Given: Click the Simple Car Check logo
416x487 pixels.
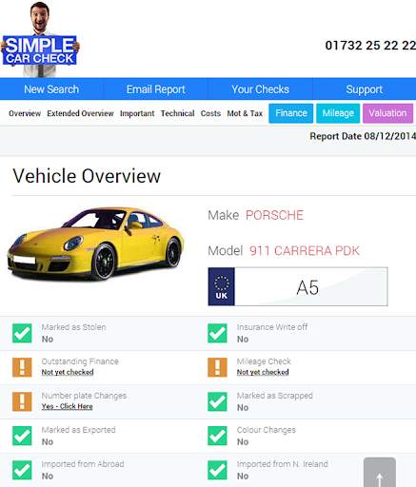Looking at the screenshot, I should 40,40.
